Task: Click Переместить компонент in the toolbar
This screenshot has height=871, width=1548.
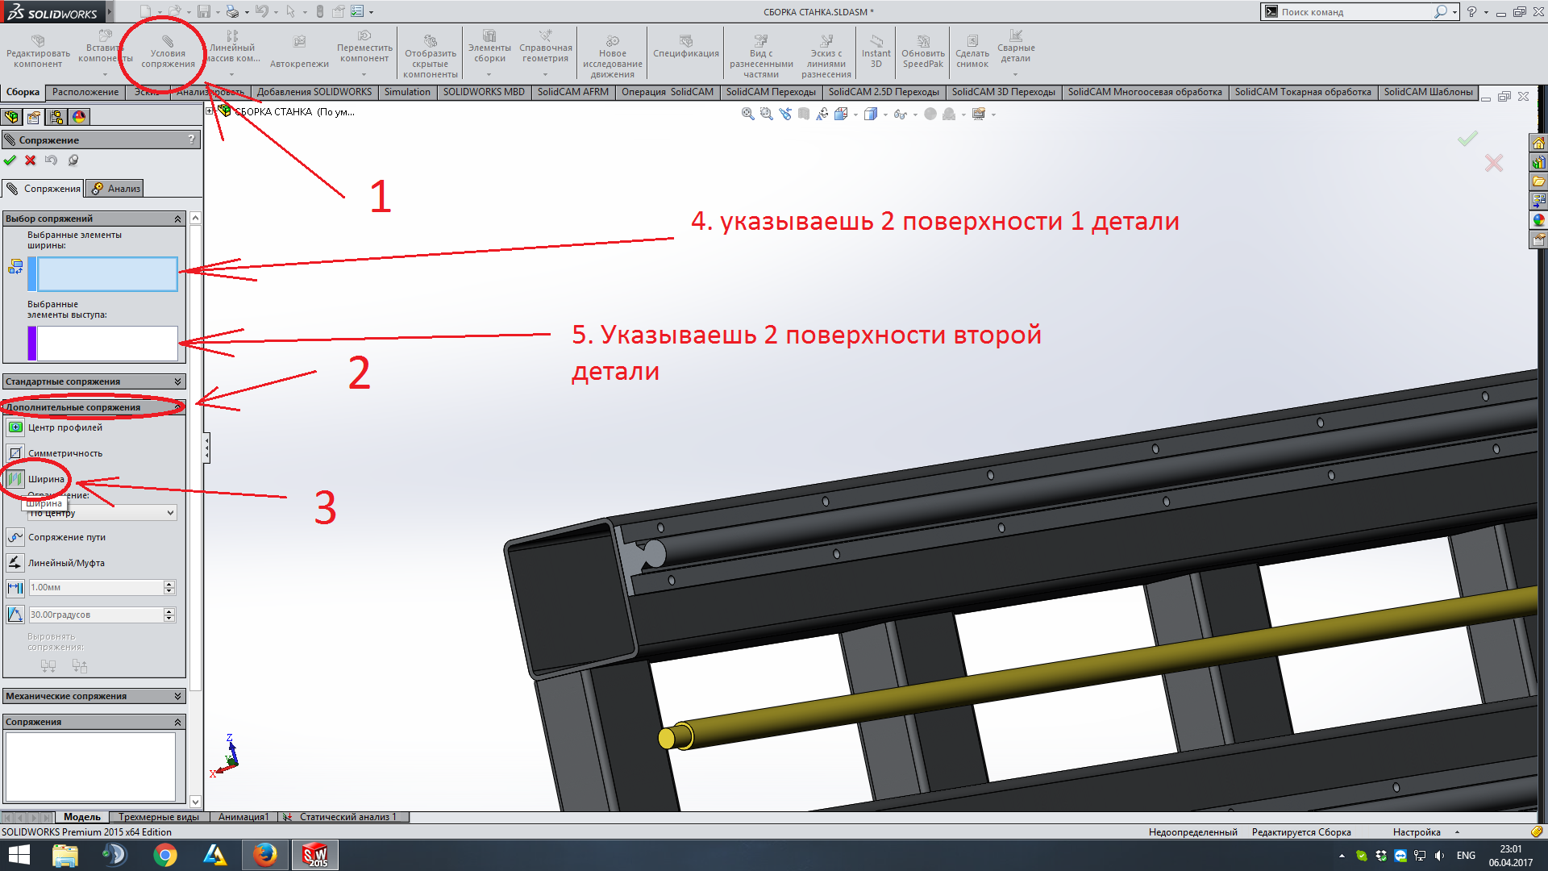Action: [x=364, y=47]
